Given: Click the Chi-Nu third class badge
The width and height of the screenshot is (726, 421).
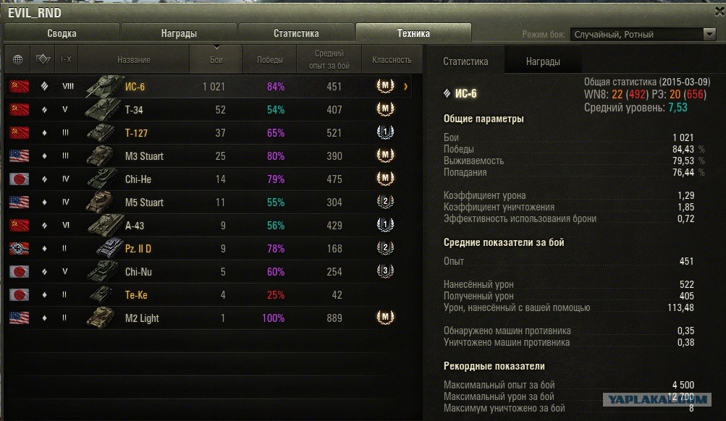Looking at the screenshot, I should [x=385, y=272].
